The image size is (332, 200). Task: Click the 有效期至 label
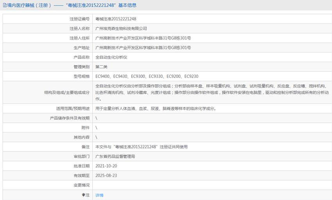click(82, 175)
